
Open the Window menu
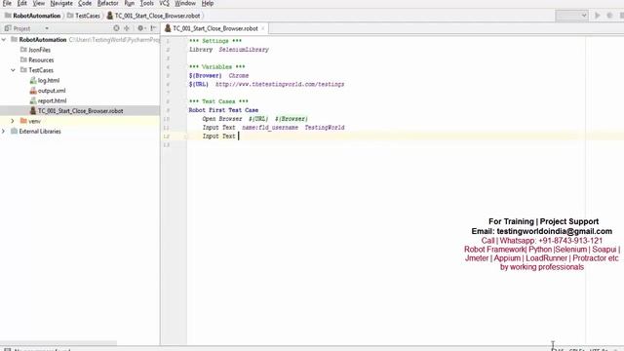[x=185, y=3]
